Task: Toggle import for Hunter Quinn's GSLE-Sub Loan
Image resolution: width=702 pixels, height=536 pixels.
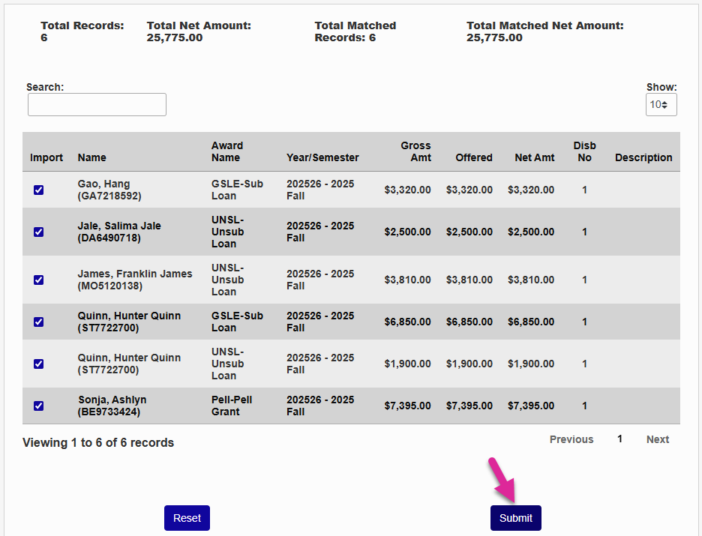Action: pos(38,322)
